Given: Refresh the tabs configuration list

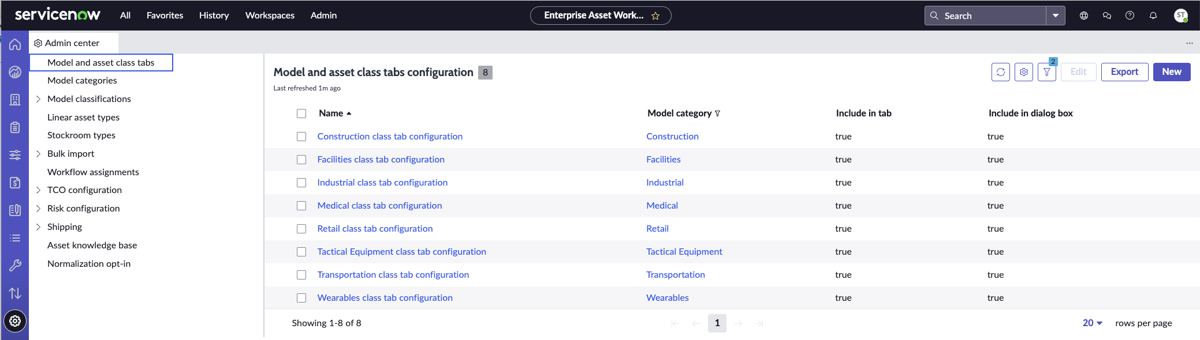Looking at the screenshot, I should coord(1001,72).
